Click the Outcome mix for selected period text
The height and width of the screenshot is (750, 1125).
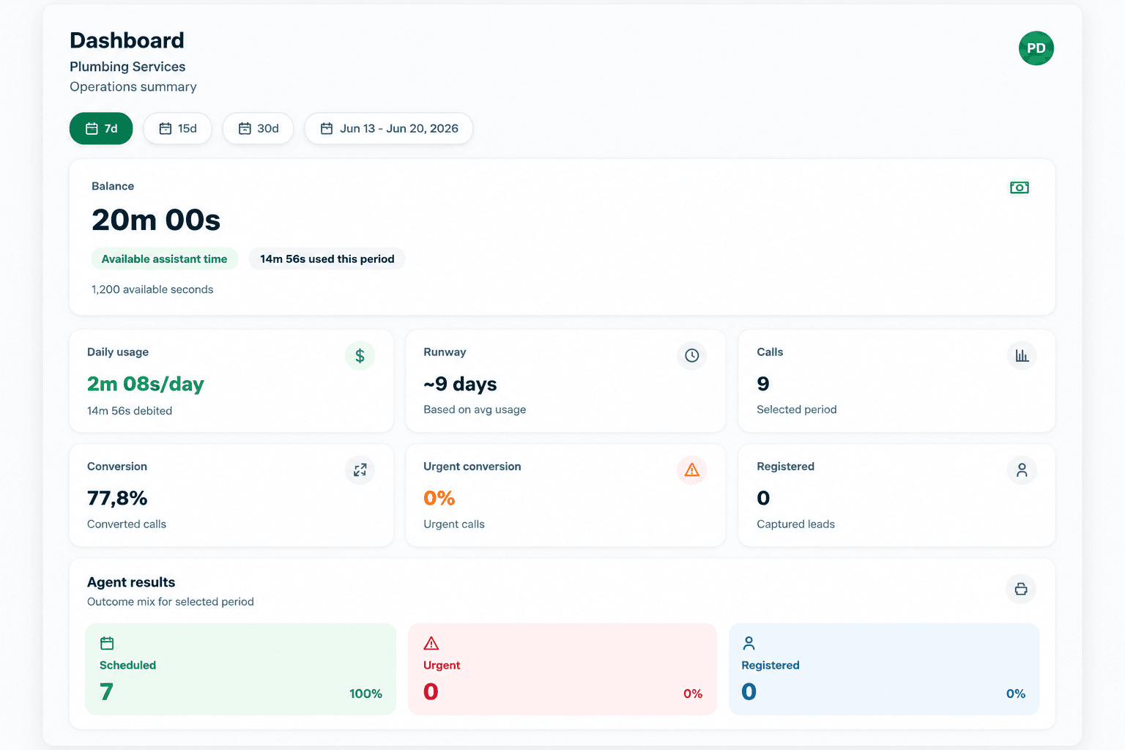click(x=171, y=601)
